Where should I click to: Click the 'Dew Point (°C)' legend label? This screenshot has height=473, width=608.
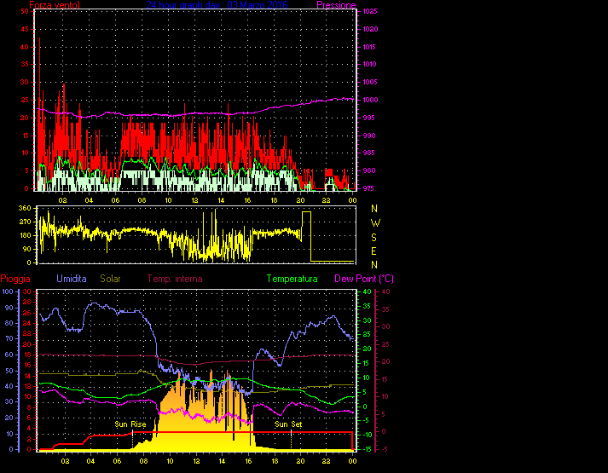(x=364, y=279)
